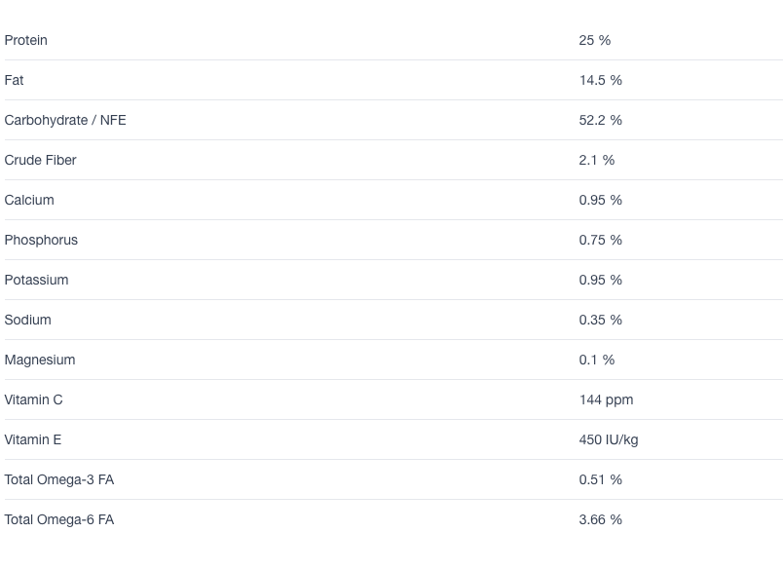The image size is (783, 570).
Task: Click the Vitamin E label
Action: pyautogui.click(x=33, y=439)
